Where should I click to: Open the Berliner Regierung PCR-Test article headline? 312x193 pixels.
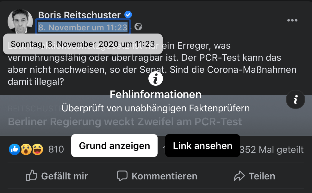click(x=125, y=121)
